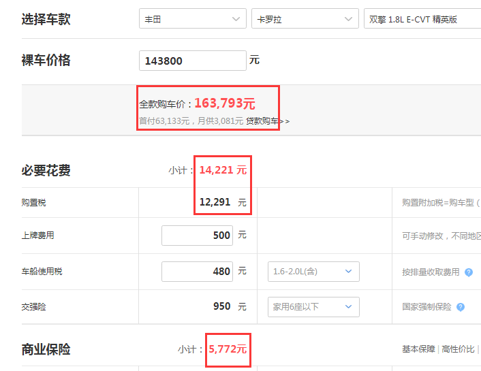The image size is (481, 371).
Task: Open the 丰田 brand dropdown
Action: (193, 18)
